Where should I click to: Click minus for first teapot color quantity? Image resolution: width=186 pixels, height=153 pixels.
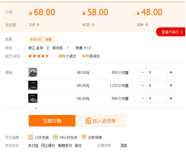143,72
